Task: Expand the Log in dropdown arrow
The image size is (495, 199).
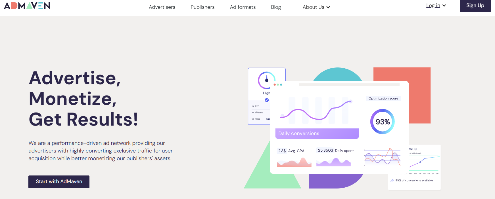Action: [x=444, y=6]
